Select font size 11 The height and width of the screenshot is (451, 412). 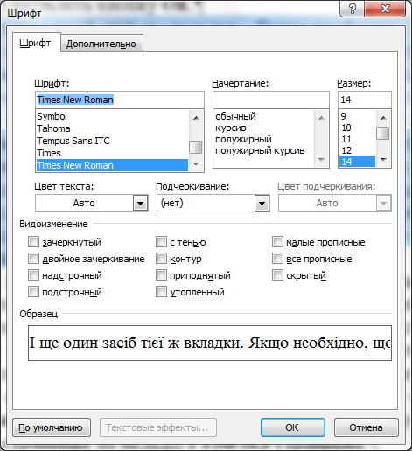coord(358,139)
